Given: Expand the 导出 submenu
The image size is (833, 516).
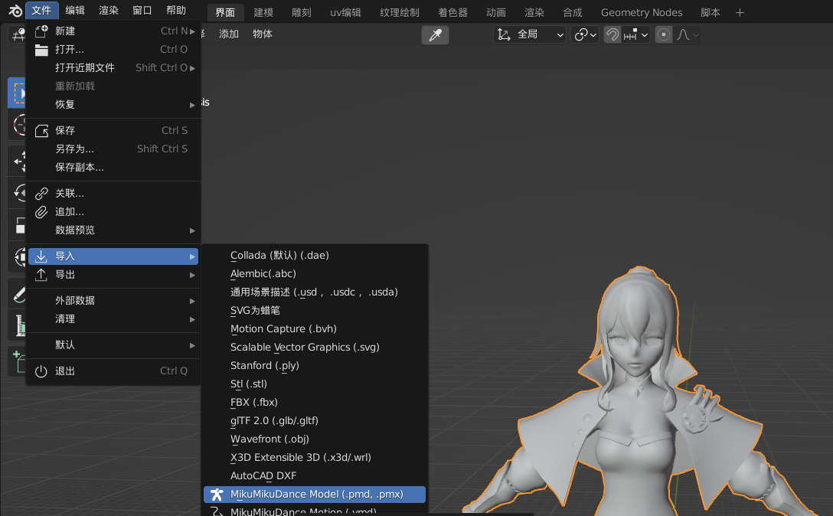Looking at the screenshot, I should coord(113,274).
